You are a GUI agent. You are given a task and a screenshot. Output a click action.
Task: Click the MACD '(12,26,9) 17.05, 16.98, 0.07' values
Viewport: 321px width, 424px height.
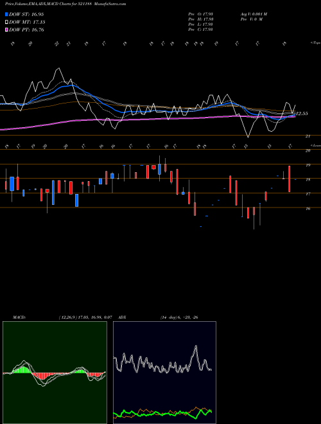pyautogui.click(x=85, y=317)
